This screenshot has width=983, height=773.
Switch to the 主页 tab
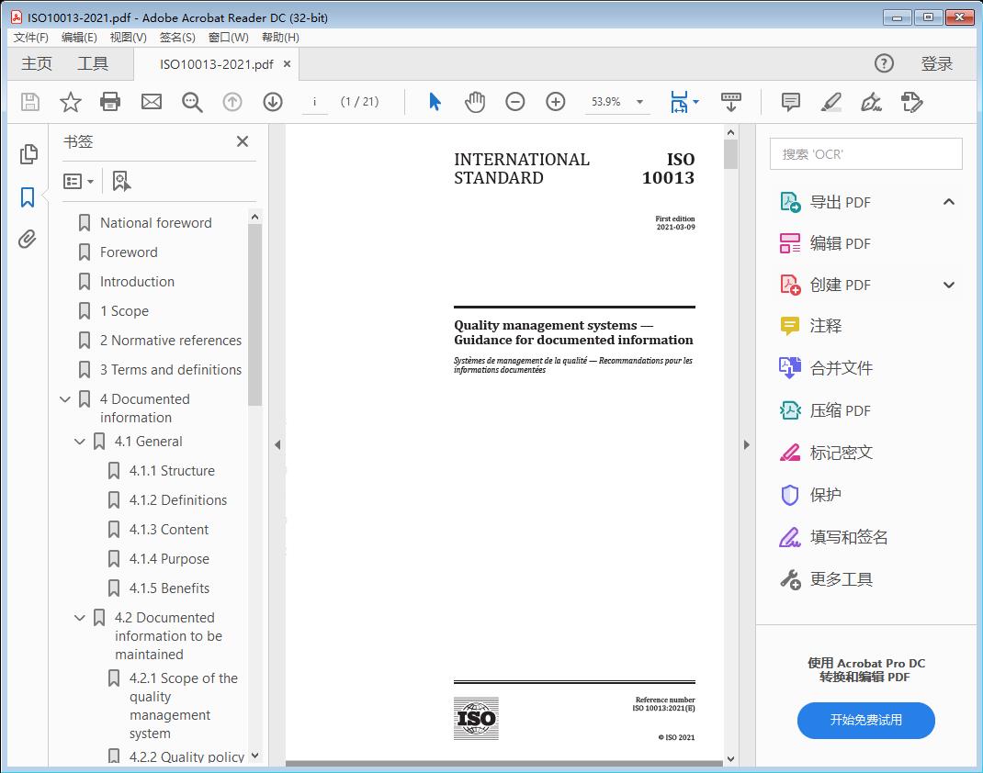click(x=36, y=63)
